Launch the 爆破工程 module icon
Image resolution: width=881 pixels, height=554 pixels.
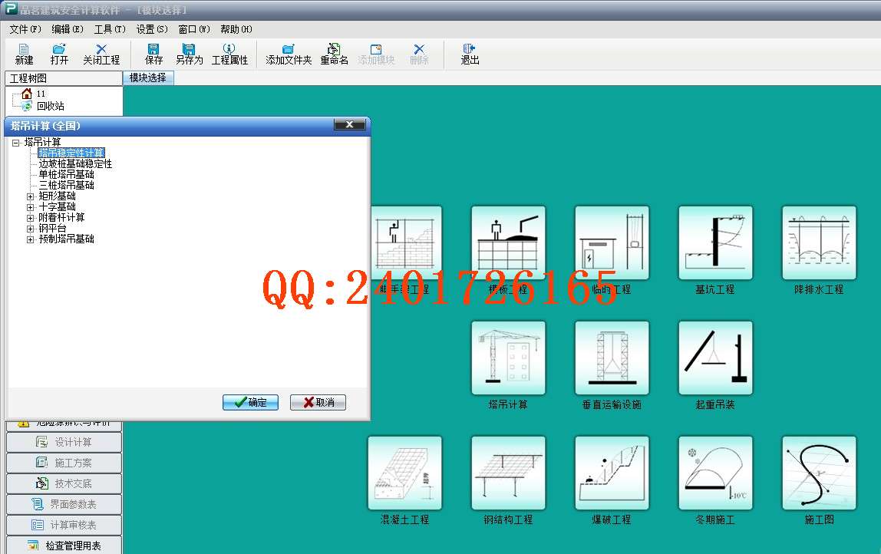(x=612, y=473)
